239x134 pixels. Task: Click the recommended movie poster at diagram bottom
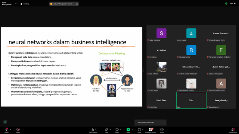pyautogui.click(x=112, y=90)
